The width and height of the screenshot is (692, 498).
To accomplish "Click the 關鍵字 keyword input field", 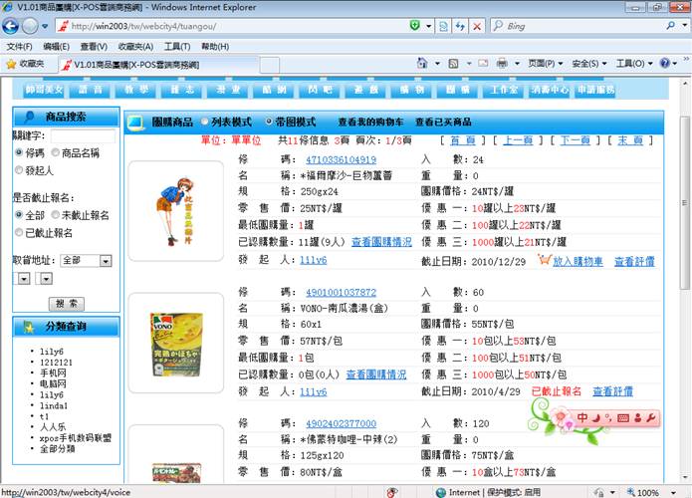I will coord(83,136).
